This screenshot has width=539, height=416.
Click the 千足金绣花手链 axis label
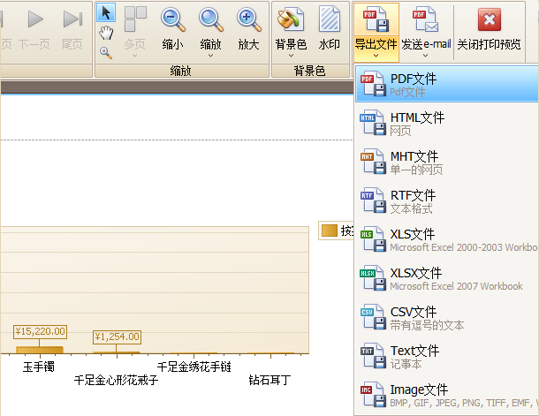tap(194, 367)
